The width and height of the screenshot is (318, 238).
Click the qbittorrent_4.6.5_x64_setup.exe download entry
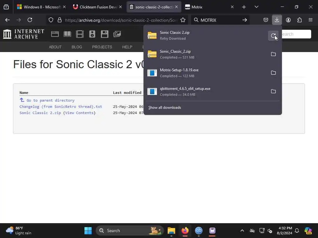click(x=207, y=91)
